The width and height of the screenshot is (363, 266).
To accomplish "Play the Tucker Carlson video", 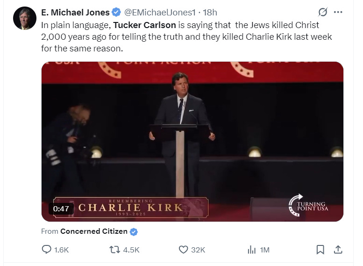I will coord(192,140).
